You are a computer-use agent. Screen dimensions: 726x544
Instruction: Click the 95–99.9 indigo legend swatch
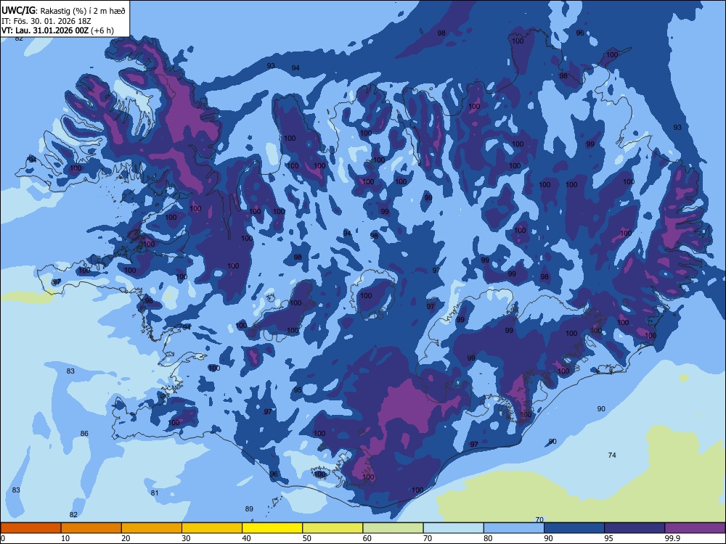point(635,528)
